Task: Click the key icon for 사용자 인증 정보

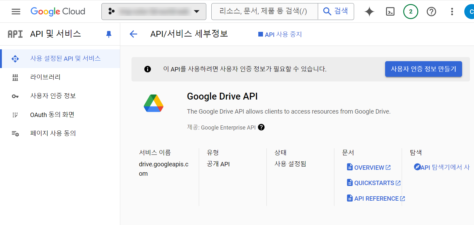Action: click(15, 96)
